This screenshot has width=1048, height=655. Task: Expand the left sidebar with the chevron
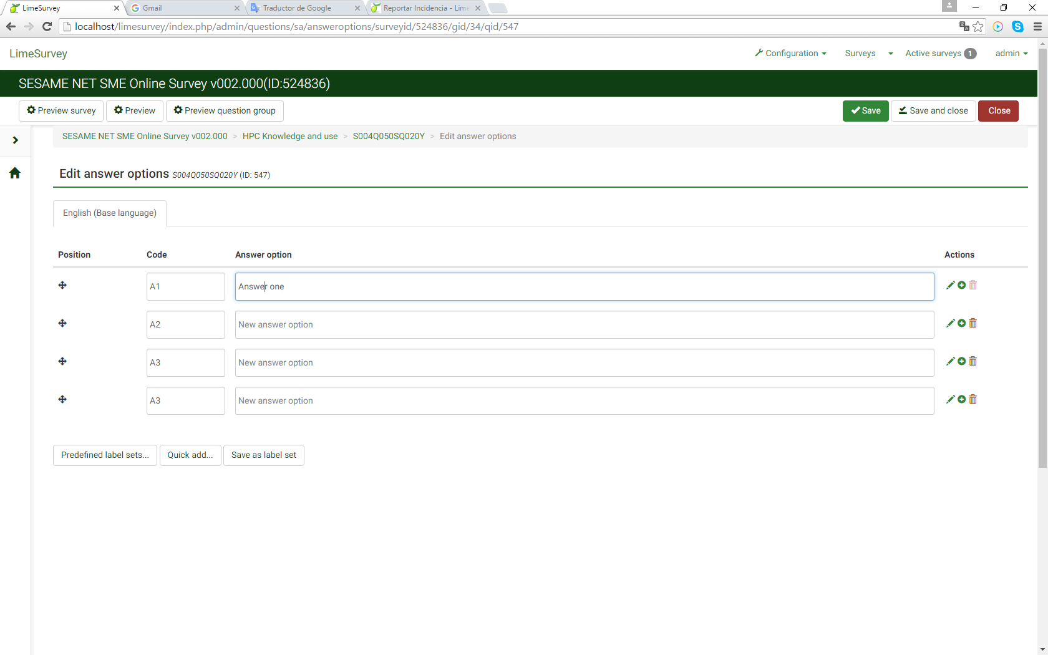pos(15,140)
